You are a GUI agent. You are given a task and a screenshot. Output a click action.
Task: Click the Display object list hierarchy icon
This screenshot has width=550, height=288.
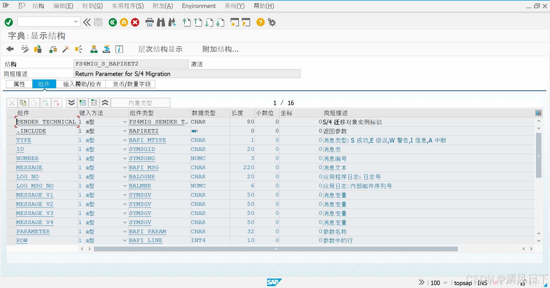pos(94,49)
